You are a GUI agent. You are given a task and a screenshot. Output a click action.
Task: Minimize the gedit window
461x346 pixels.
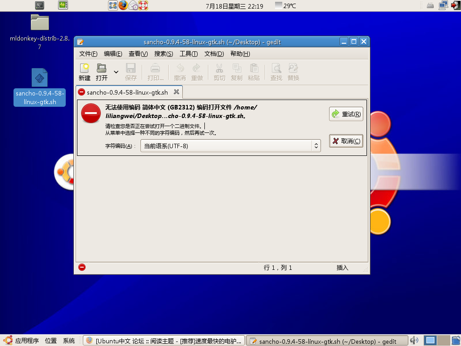pos(344,41)
